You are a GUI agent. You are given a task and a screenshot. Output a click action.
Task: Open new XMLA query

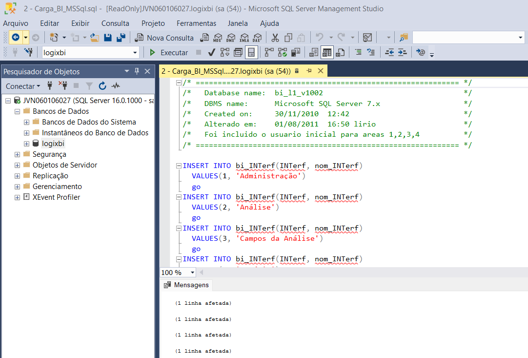(x=244, y=38)
